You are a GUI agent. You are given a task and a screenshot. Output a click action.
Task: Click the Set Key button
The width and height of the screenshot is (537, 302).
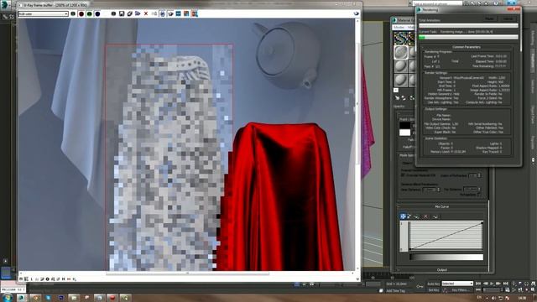pyautogui.click(x=433, y=290)
